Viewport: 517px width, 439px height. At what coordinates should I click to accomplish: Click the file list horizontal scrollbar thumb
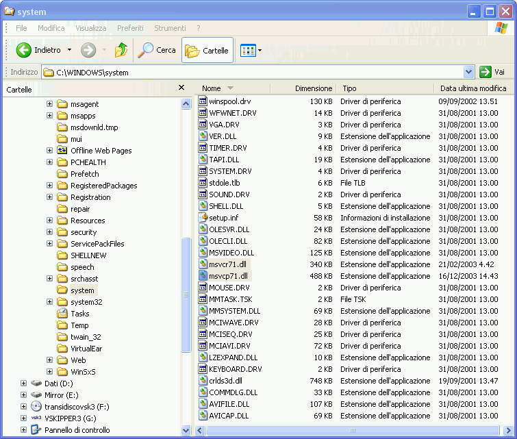353,430
